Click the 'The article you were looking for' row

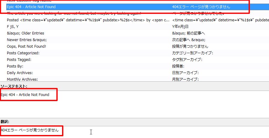[x=74, y=13]
